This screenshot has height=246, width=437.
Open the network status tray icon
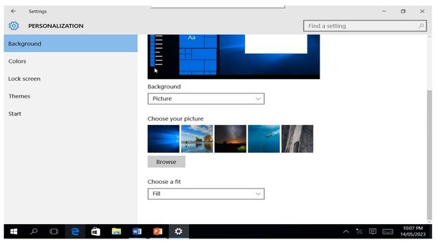(x=359, y=232)
